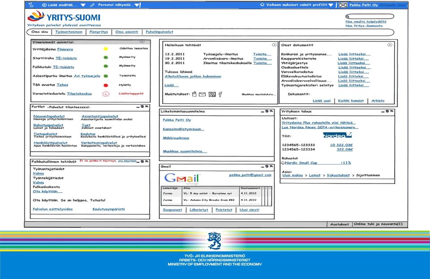Click Kirjaudu ulos in the top bar
The image size is (430, 279).
[392, 5]
